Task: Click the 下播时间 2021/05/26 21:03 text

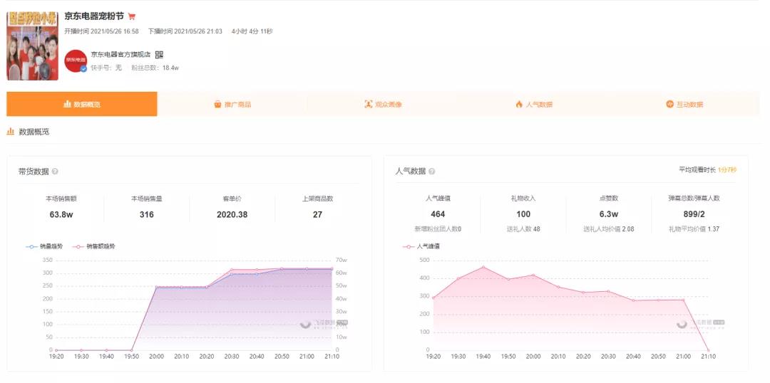Action: tap(185, 31)
